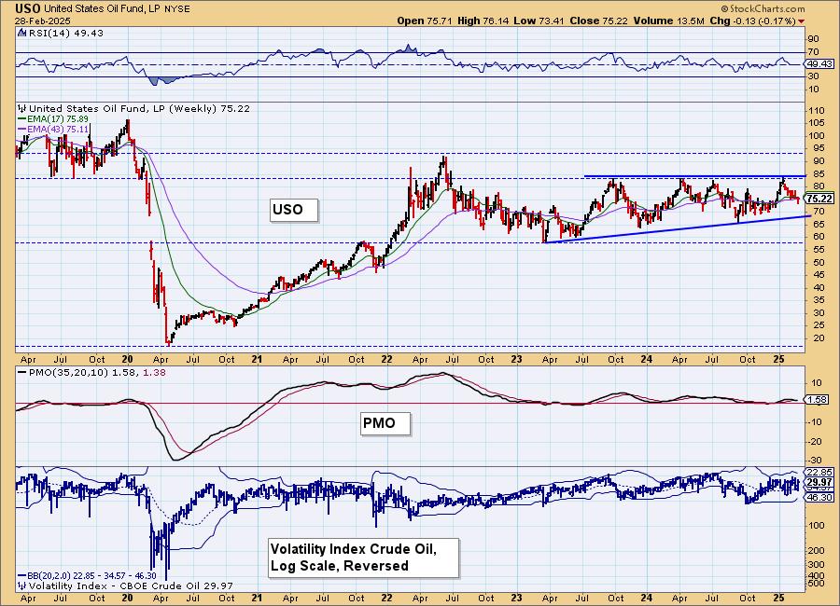This screenshot has width=840, height=606.
Task: Click the StockCharts.com copyright text
Action: point(763,8)
